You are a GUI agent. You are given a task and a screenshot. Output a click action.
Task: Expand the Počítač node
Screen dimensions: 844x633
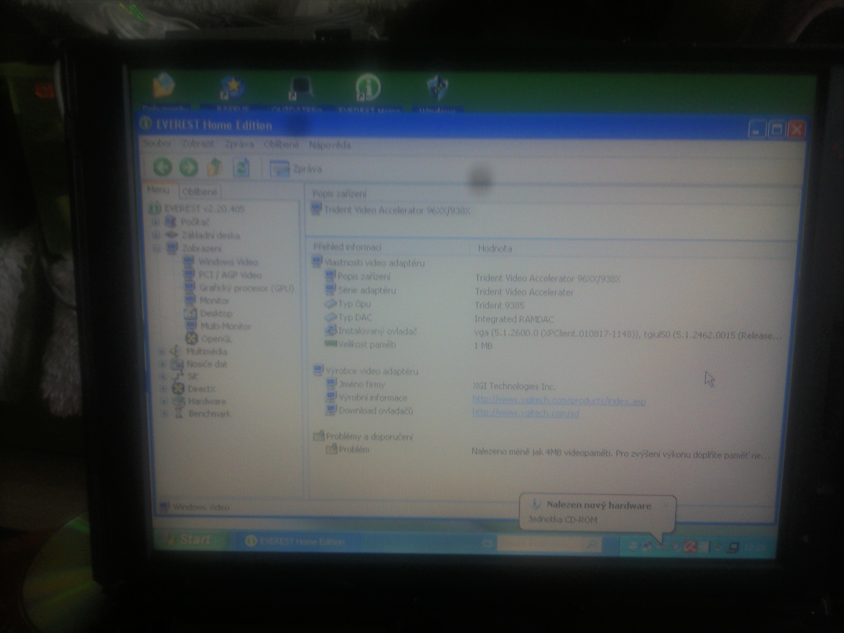coord(155,222)
